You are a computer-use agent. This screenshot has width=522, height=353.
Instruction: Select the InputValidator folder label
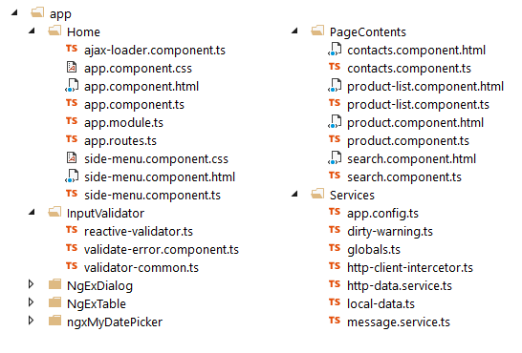[x=105, y=213]
